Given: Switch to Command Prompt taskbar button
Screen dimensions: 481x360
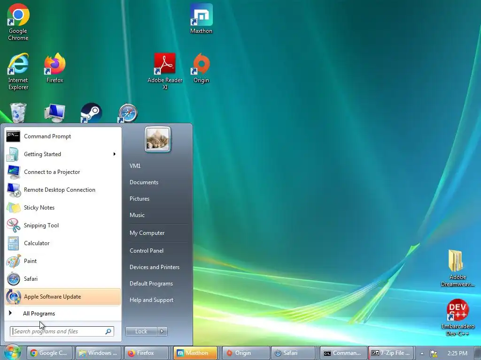Looking at the screenshot, I should click(343, 353).
